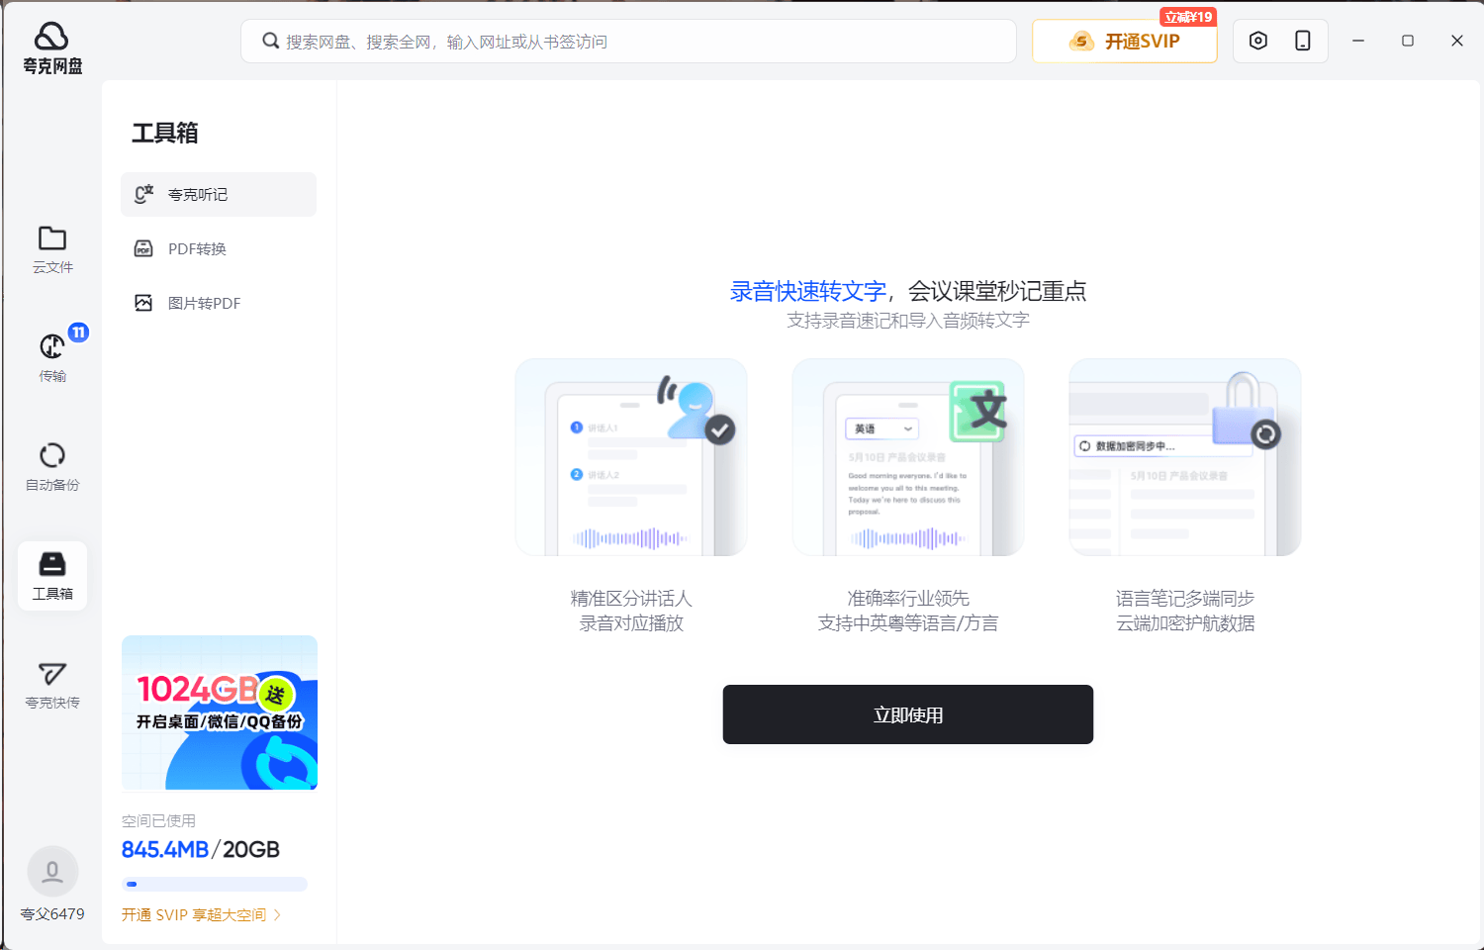Click the 图片转PDF icon

point(143,303)
